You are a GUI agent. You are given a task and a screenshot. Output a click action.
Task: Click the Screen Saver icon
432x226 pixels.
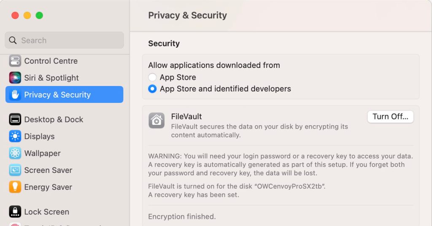(15, 170)
